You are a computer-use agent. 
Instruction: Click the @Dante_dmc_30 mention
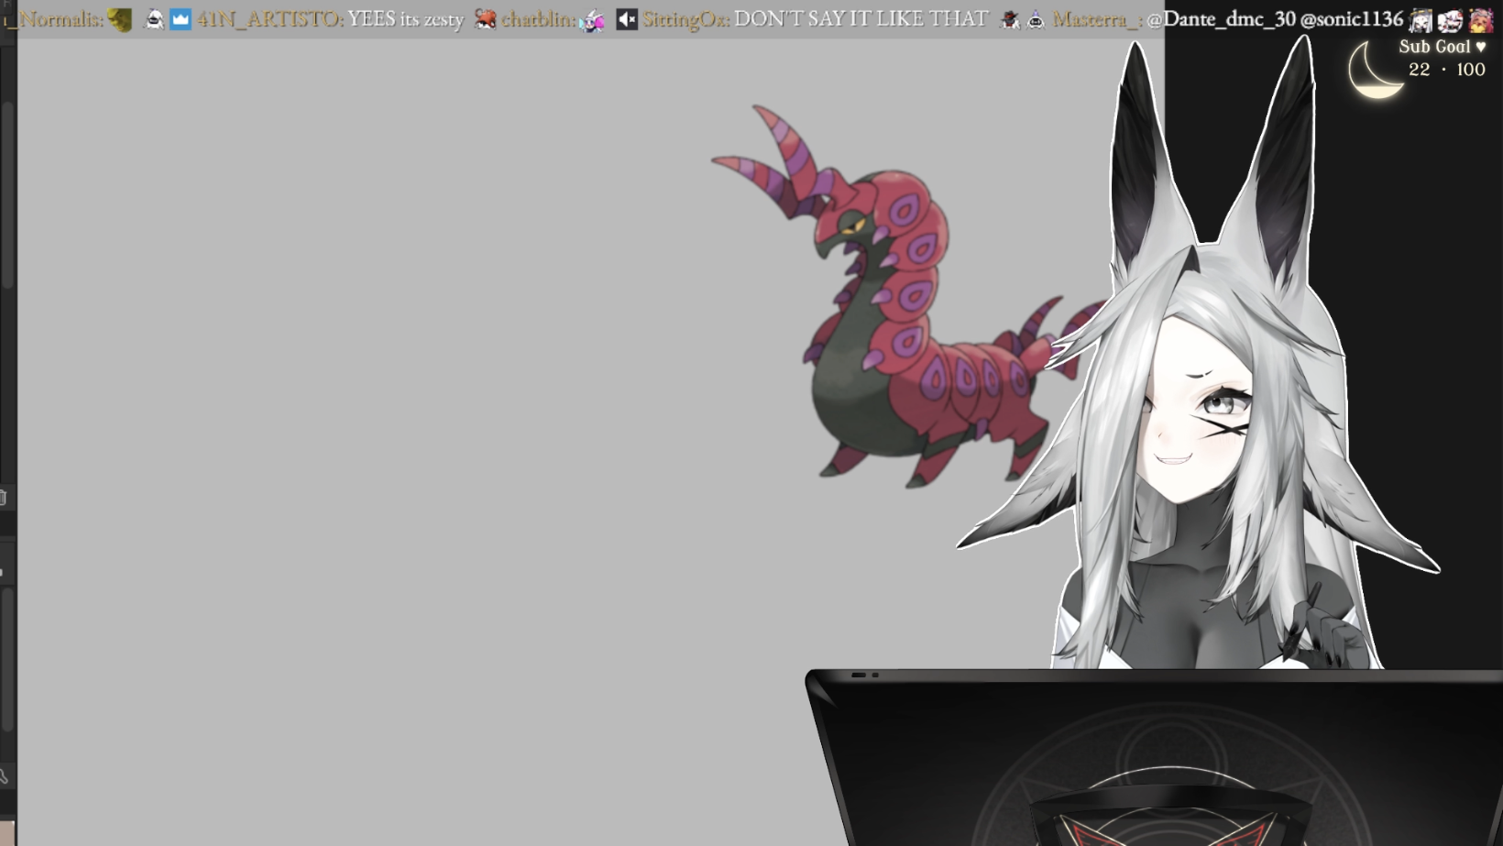point(1221,19)
